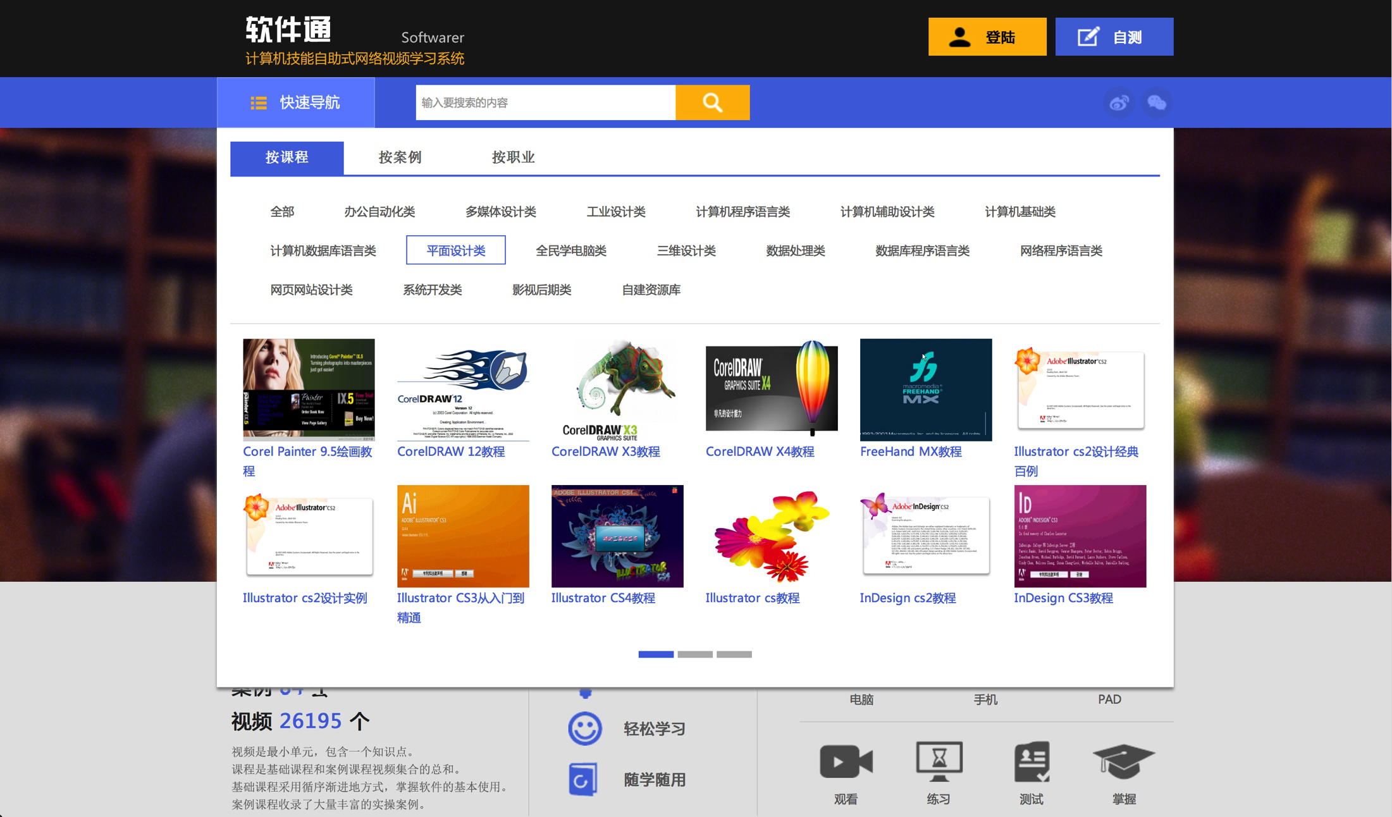
Task: Select the 全民学电脑类 category
Action: (571, 251)
